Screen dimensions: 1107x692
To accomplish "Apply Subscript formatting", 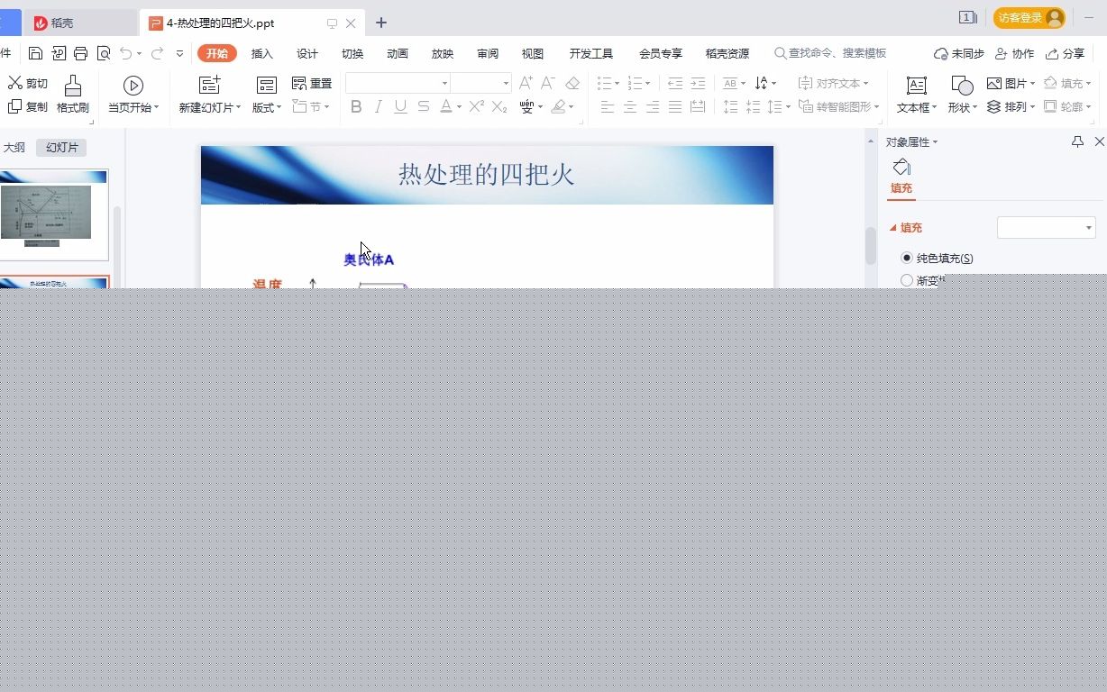I will pos(499,106).
